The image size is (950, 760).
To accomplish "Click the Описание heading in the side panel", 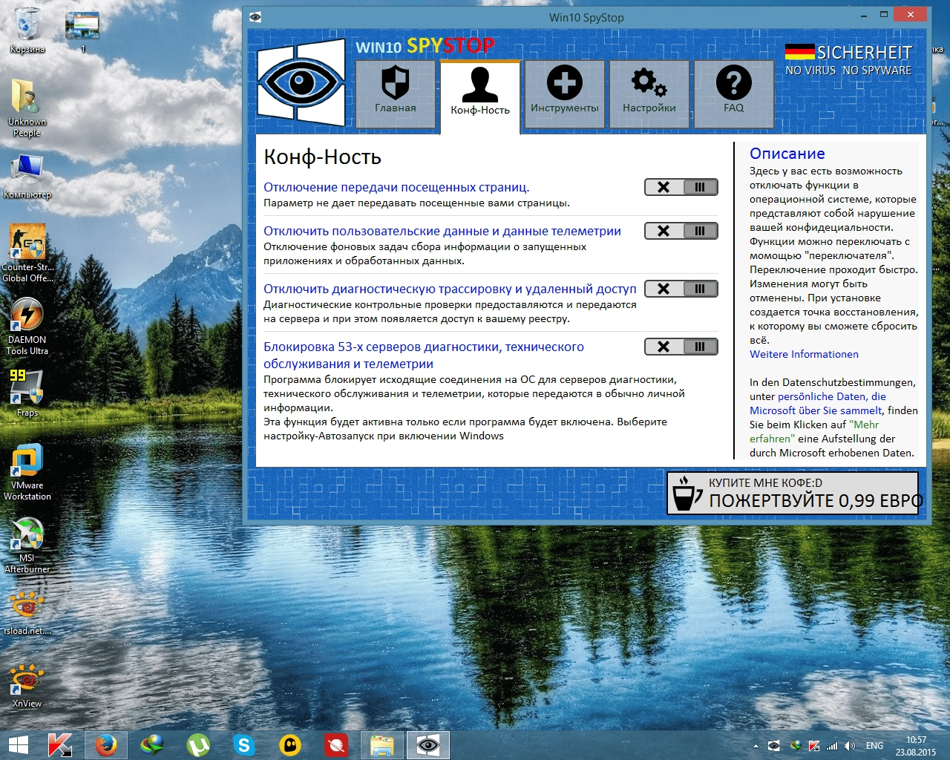I will (x=787, y=154).
